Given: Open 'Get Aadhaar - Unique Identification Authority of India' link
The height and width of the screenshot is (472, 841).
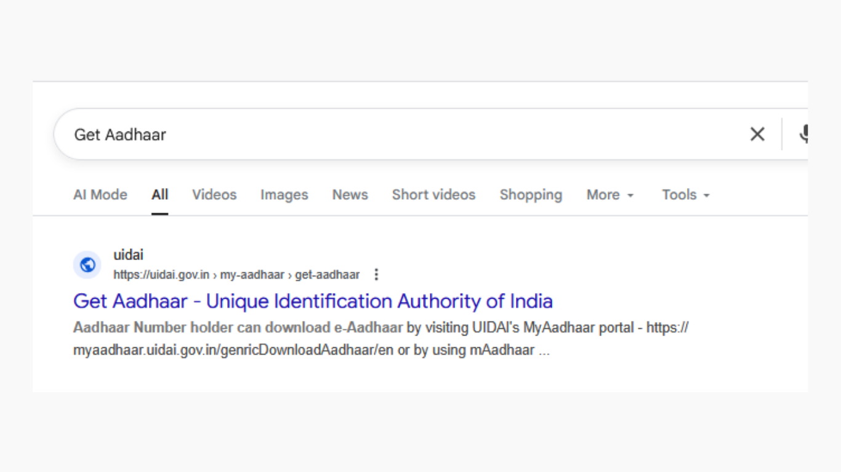Looking at the screenshot, I should point(313,301).
